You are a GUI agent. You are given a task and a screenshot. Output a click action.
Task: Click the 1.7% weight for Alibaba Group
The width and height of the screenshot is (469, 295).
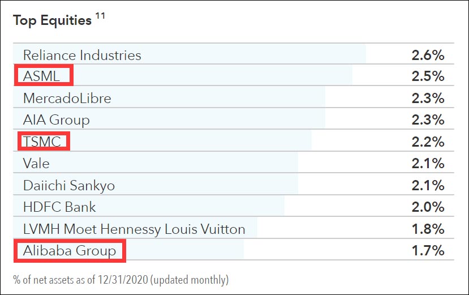(428, 251)
